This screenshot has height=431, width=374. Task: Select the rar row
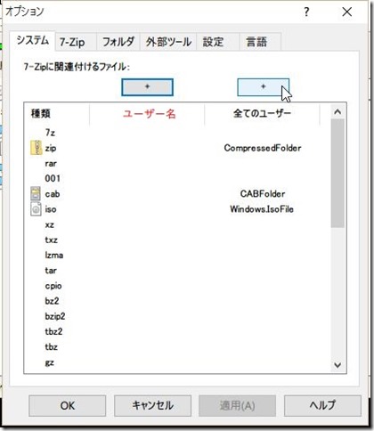tap(51, 163)
